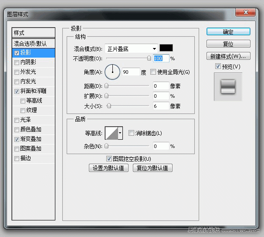Enable the 颜色叠加 checkbox
264x237 pixels.
pos(17,130)
